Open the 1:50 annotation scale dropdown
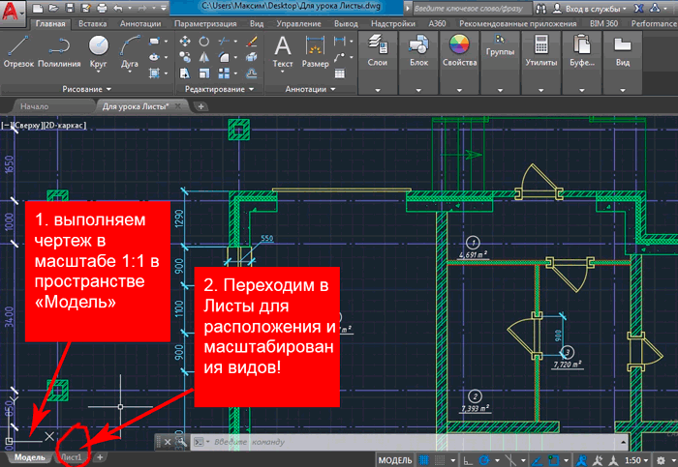 (636, 460)
